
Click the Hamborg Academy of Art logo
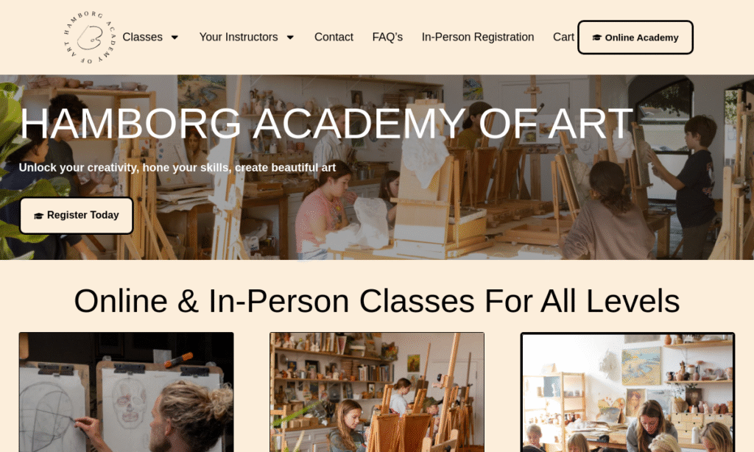pos(90,37)
